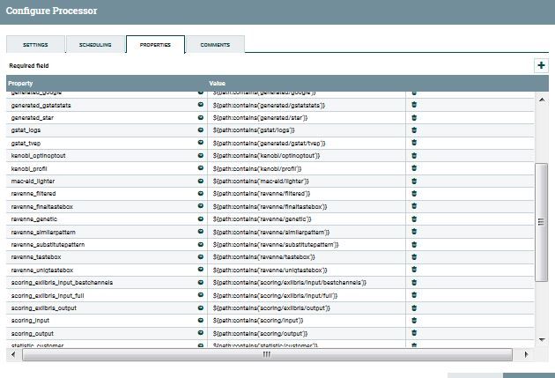The height and width of the screenshot is (378, 555).
Task: Click info icon next to ravenne_filtered
Action: [x=201, y=193]
